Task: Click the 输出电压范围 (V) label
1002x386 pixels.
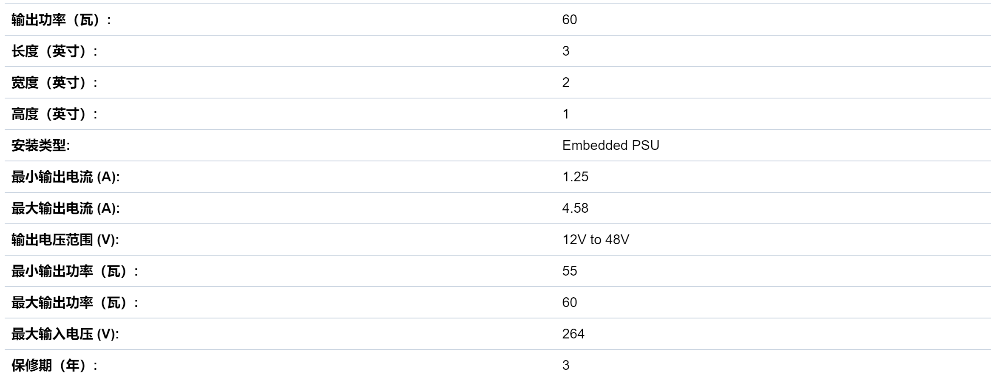Action: 65,239
